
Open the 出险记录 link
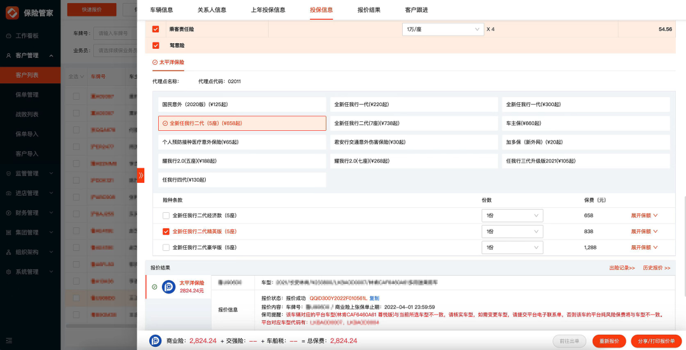[621, 268]
